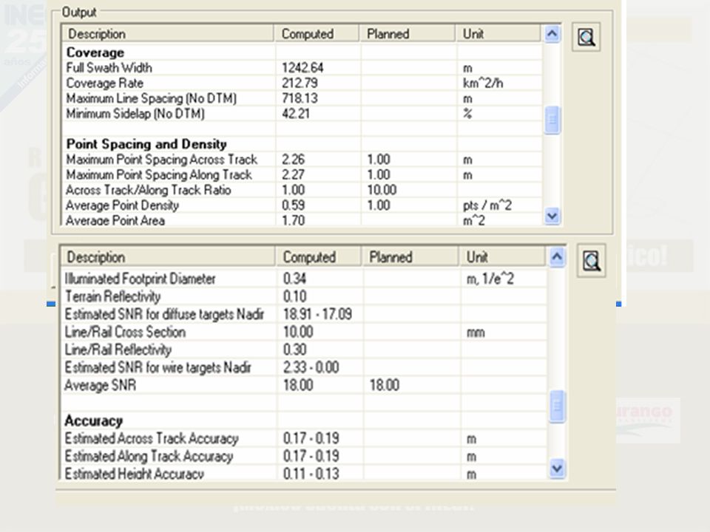Click the planned value 10.00 for track ratio
Screen dimensions: 710x532
(382, 190)
